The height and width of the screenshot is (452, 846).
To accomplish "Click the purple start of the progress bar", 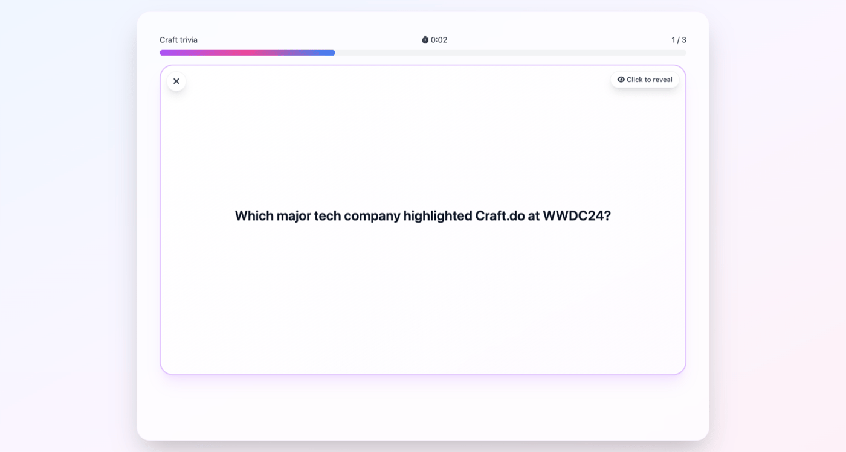I will pyautogui.click(x=164, y=53).
